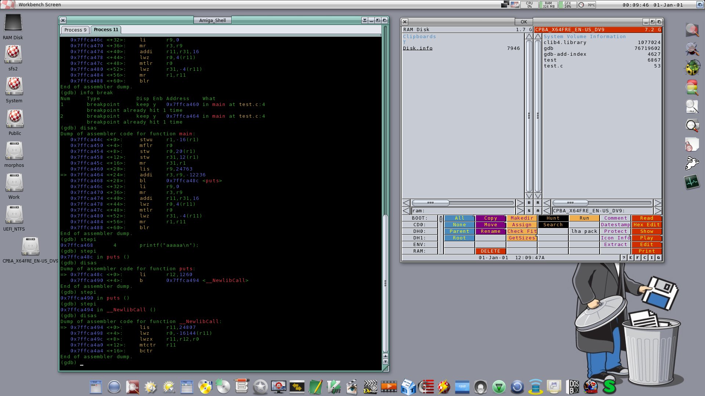
Task: Click the CPU meter in the top bar
Action: [529, 5]
